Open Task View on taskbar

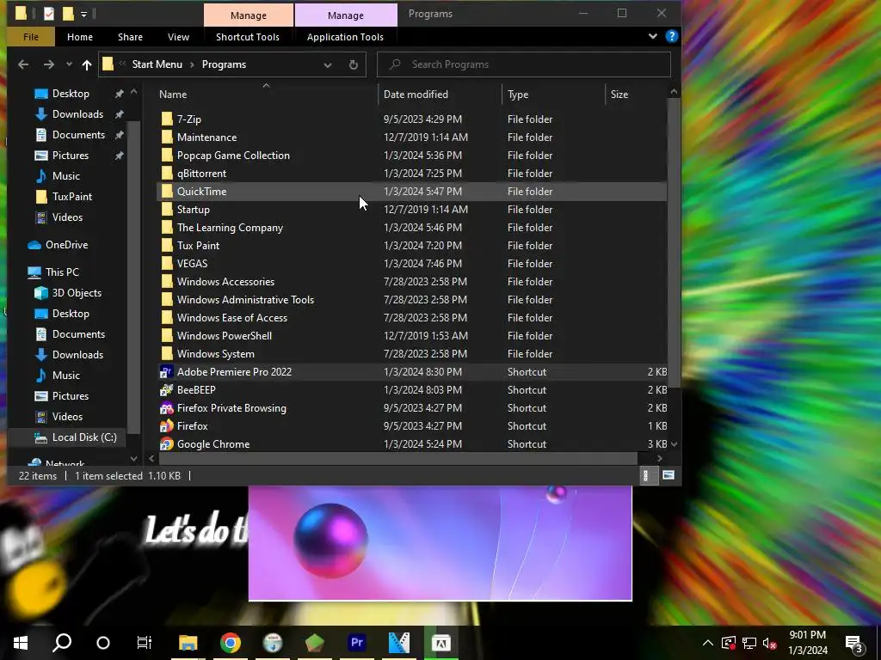click(x=145, y=642)
